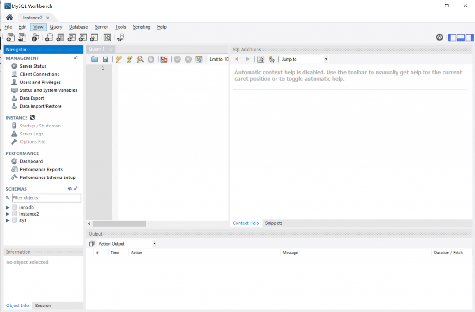
Task: Open Data Import/Restore
Action: click(x=41, y=106)
